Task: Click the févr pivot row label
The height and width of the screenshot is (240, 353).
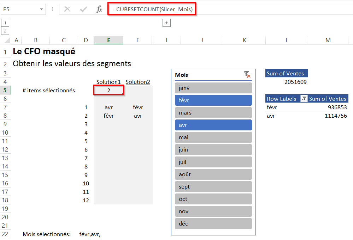Action: coord(272,107)
